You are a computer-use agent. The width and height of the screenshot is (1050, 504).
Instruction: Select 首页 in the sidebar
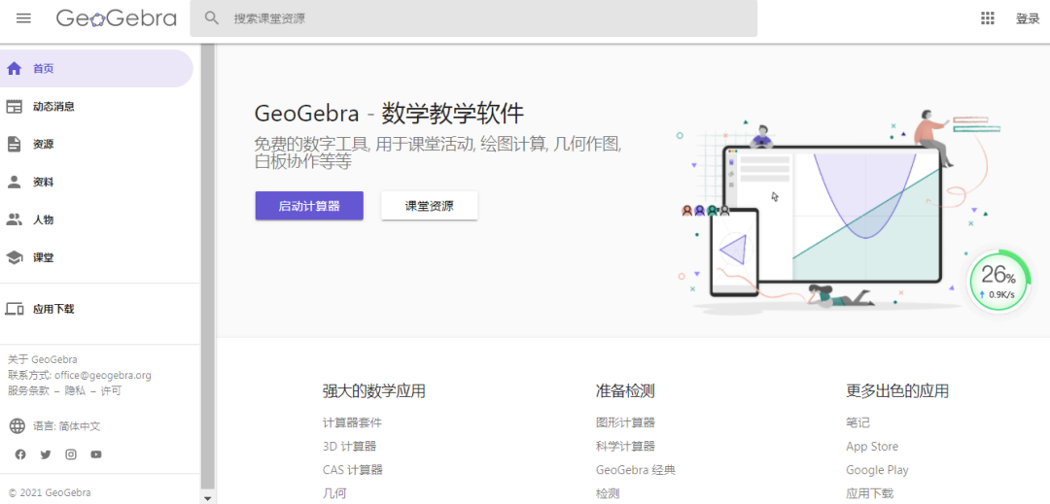[96, 68]
